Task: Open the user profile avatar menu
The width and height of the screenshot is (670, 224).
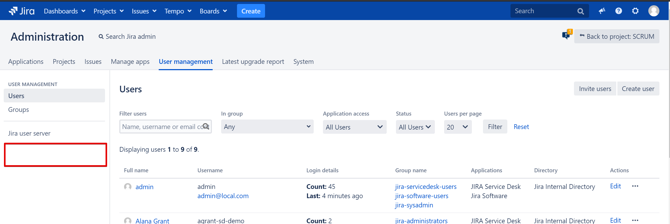Action: pyautogui.click(x=654, y=11)
